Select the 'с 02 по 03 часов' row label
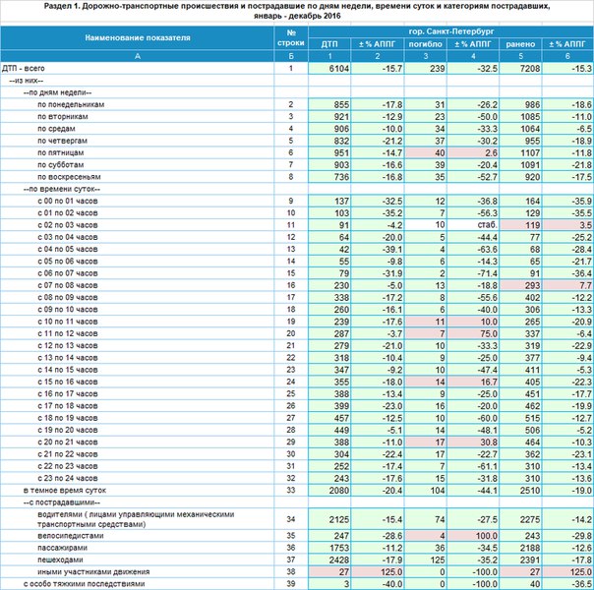 point(68,225)
